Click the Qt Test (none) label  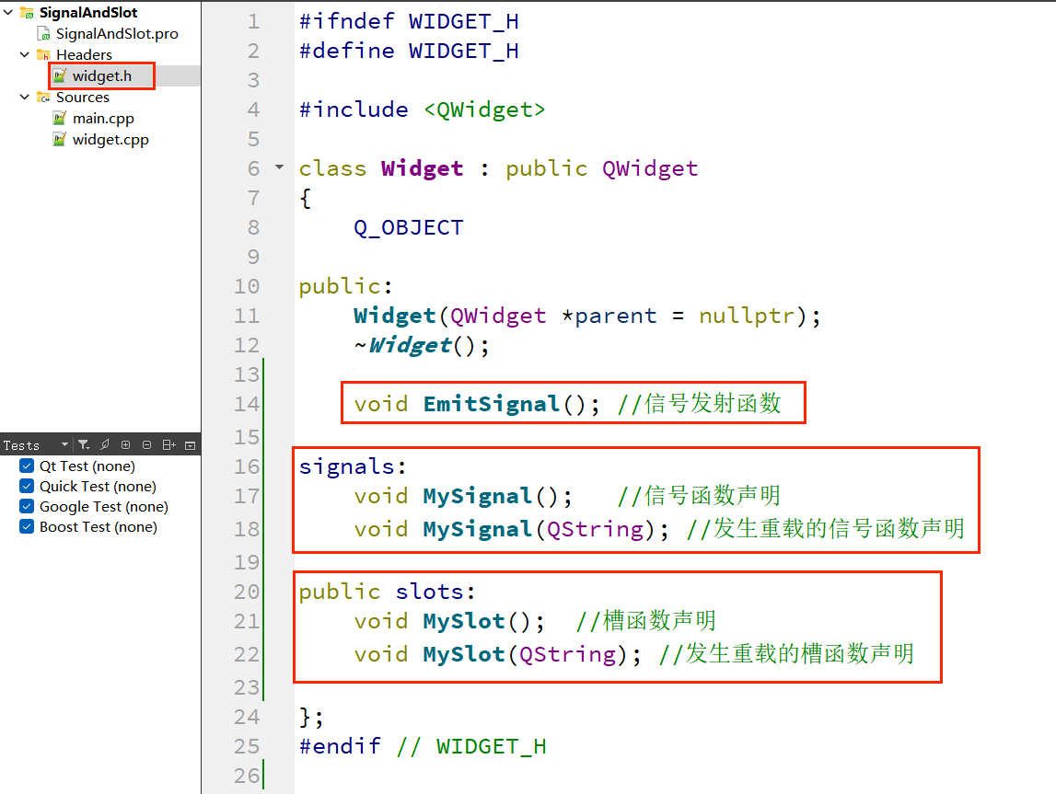click(x=87, y=466)
